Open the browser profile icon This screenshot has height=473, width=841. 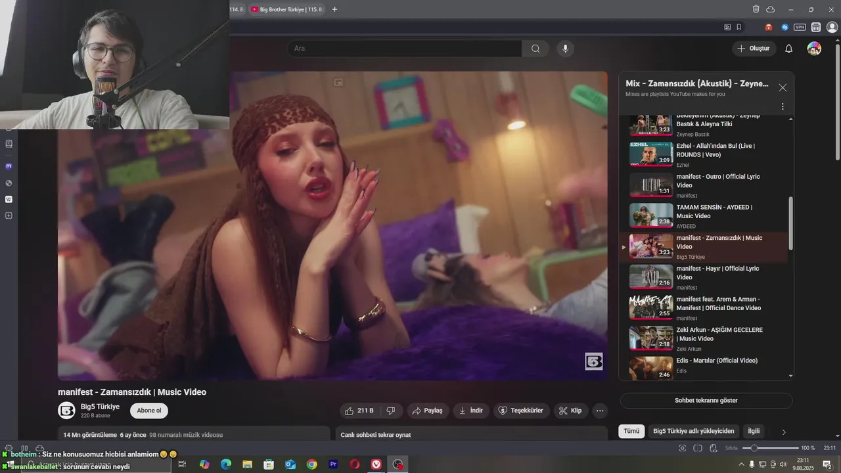832,27
